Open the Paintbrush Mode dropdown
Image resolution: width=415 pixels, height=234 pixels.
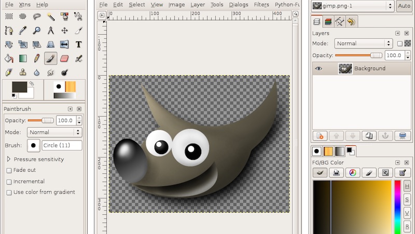pyautogui.click(x=54, y=132)
